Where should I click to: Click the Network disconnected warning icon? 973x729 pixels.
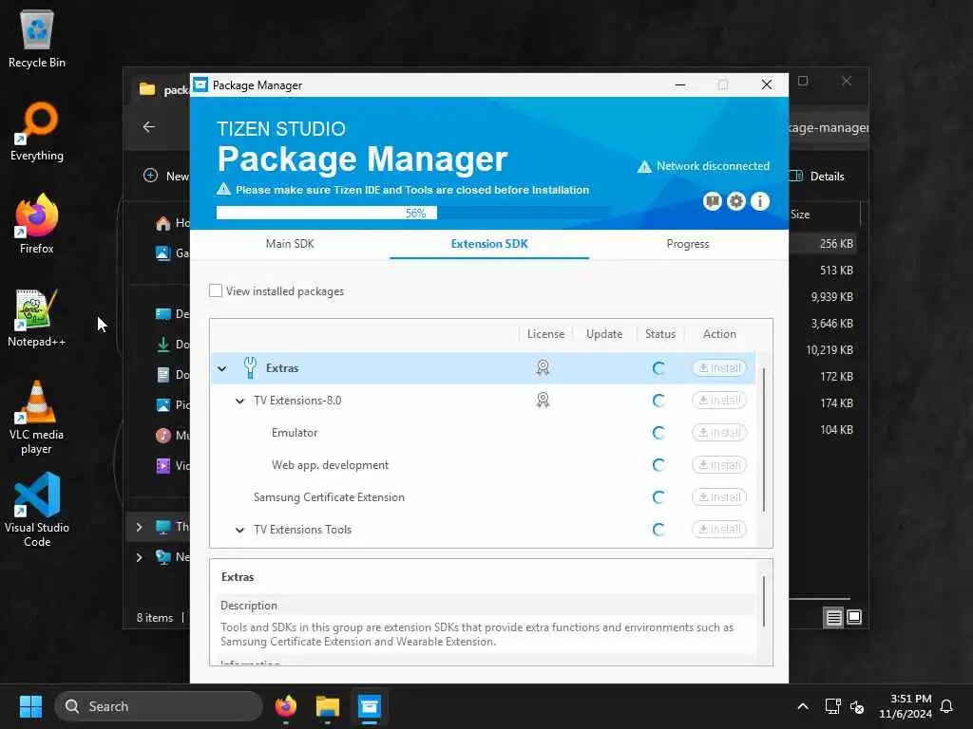[645, 167]
